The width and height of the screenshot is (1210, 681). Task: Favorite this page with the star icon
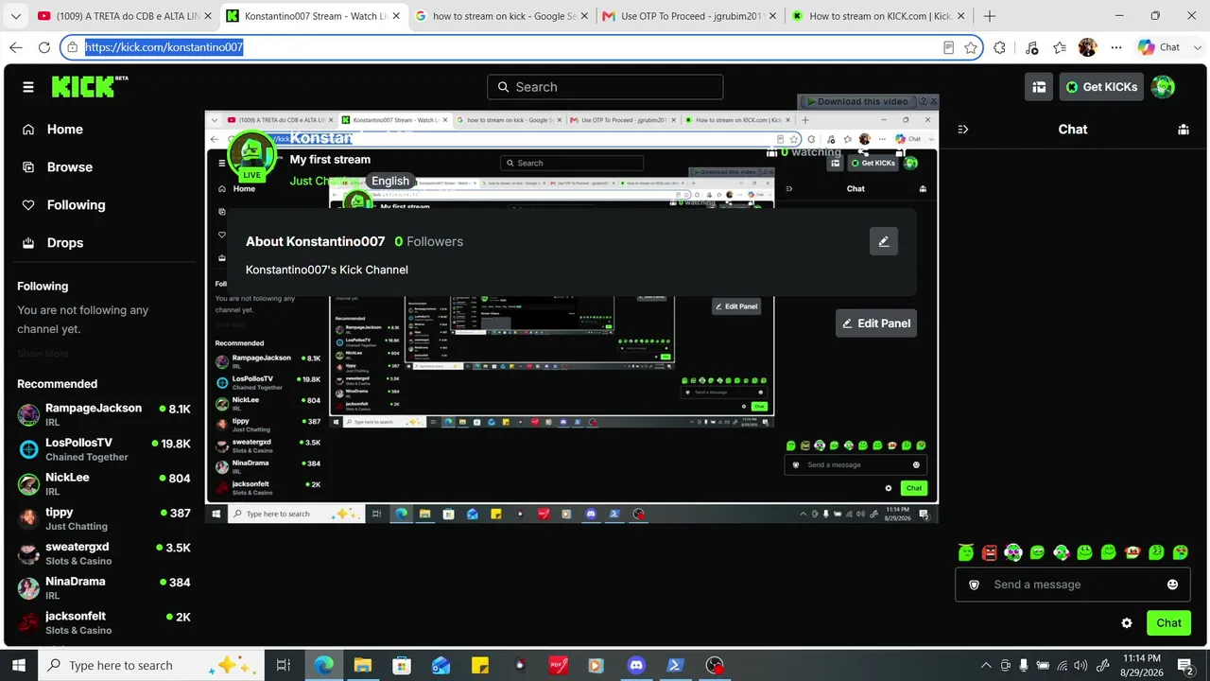point(971,47)
